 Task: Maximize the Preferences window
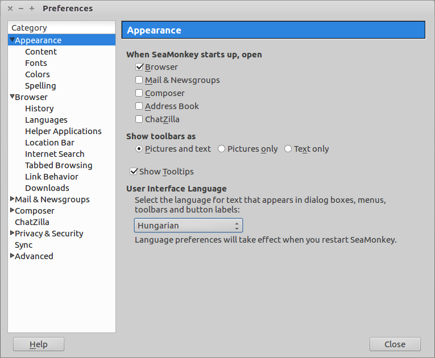coord(32,9)
